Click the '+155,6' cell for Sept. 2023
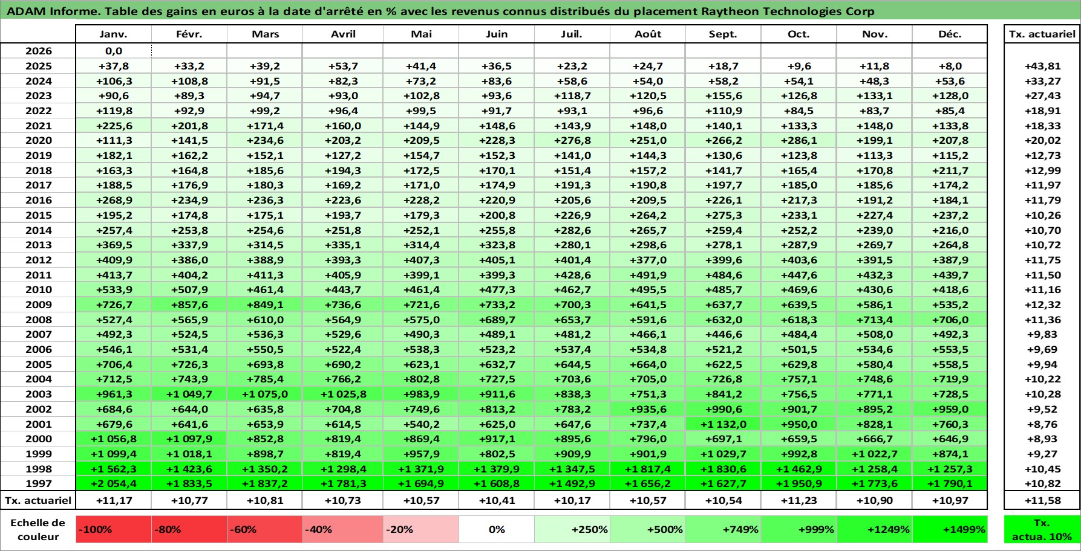1081x551 pixels. click(723, 95)
